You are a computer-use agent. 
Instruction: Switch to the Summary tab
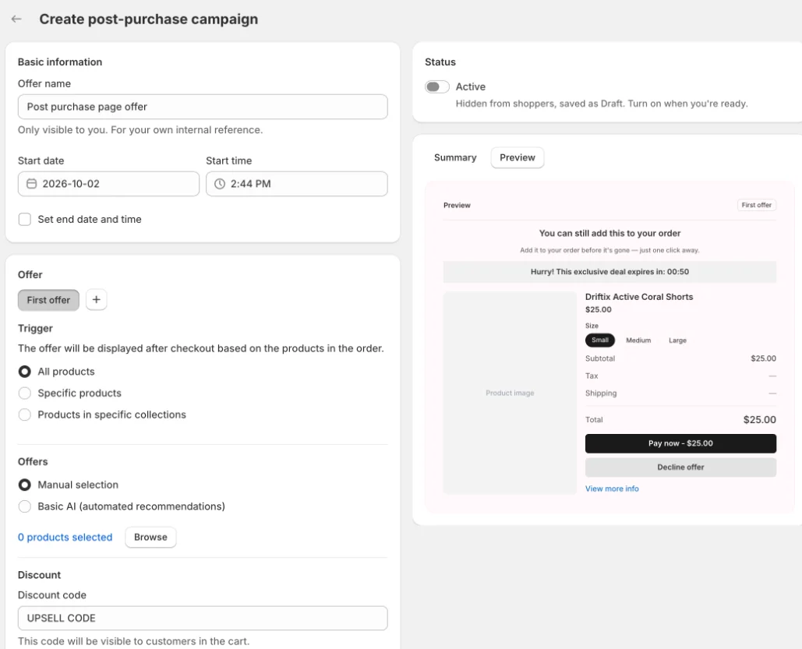point(455,157)
